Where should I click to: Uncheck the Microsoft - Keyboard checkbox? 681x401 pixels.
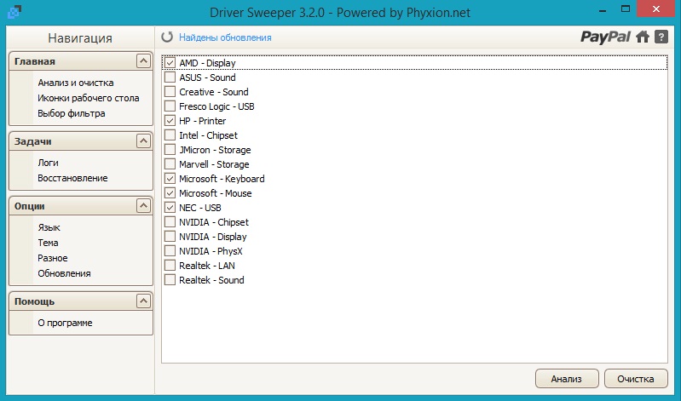coord(170,179)
